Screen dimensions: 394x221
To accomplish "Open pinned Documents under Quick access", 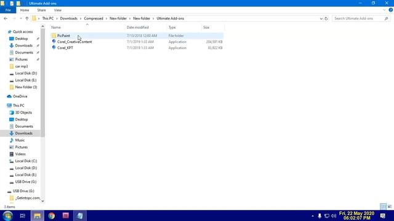I will (24, 52).
